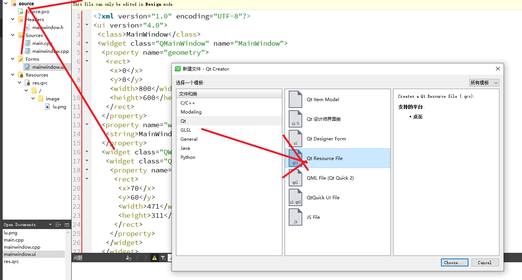The image size is (522, 280).
Task: Click the Qt Creator logo in dialog title
Action: 178,69
